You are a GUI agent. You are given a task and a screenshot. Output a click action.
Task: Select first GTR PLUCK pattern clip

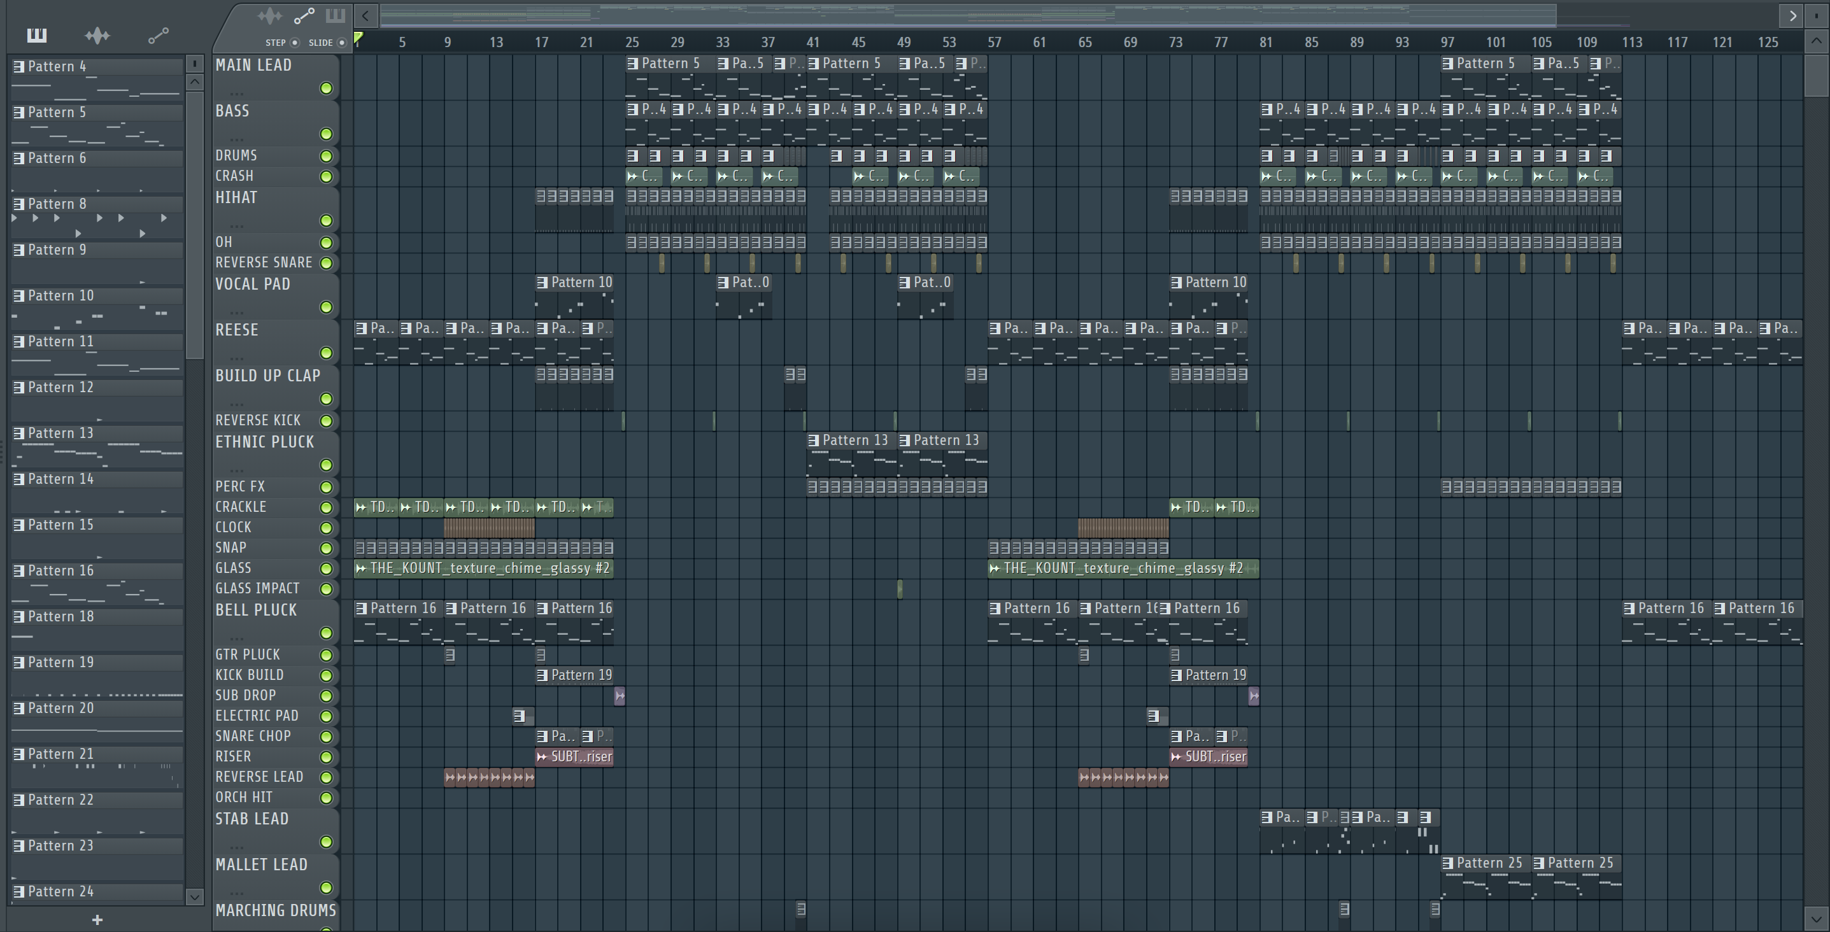[450, 654]
